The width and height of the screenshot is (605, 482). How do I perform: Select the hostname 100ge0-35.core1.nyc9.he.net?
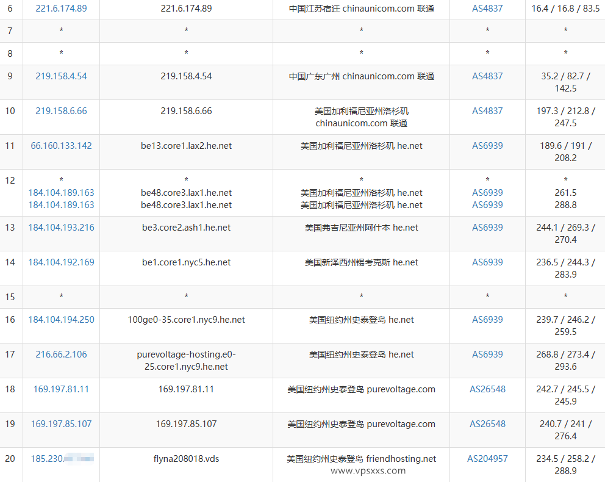pos(187,320)
